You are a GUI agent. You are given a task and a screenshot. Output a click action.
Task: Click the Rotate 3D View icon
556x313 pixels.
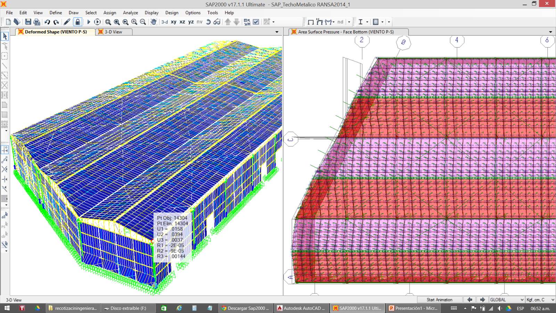pos(208,22)
